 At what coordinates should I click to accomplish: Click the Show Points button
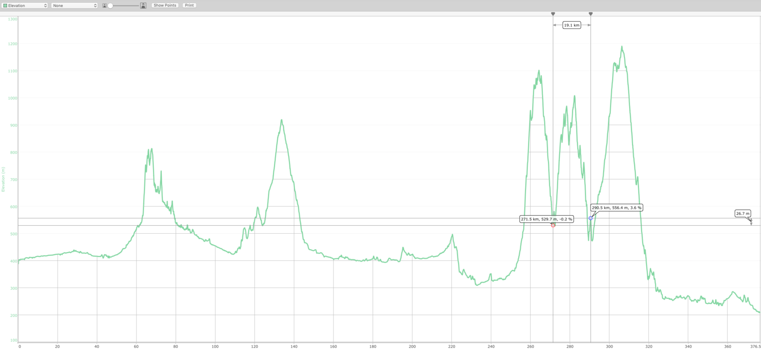(x=165, y=6)
